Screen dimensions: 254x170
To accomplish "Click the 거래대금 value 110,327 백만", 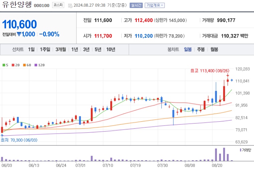I will pyautogui.click(x=235, y=36).
